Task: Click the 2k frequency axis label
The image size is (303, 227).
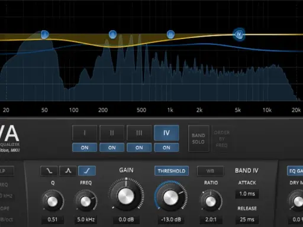Action: tap(199, 110)
